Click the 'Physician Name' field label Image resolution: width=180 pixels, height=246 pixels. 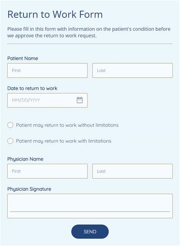tap(25, 159)
